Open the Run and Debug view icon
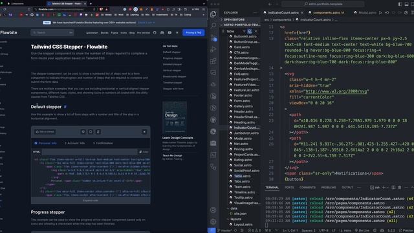 point(213,49)
